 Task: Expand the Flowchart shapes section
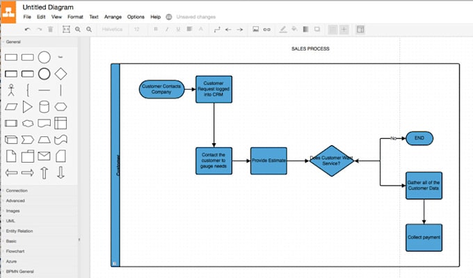click(39, 251)
